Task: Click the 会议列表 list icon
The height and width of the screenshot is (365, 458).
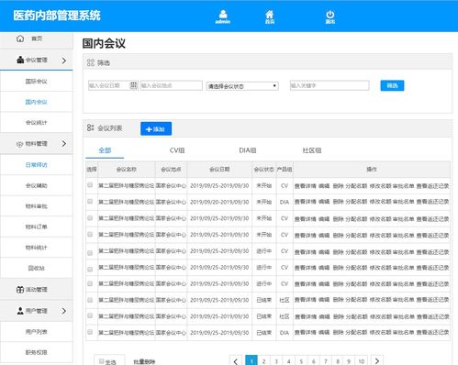Action: click(90, 127)
